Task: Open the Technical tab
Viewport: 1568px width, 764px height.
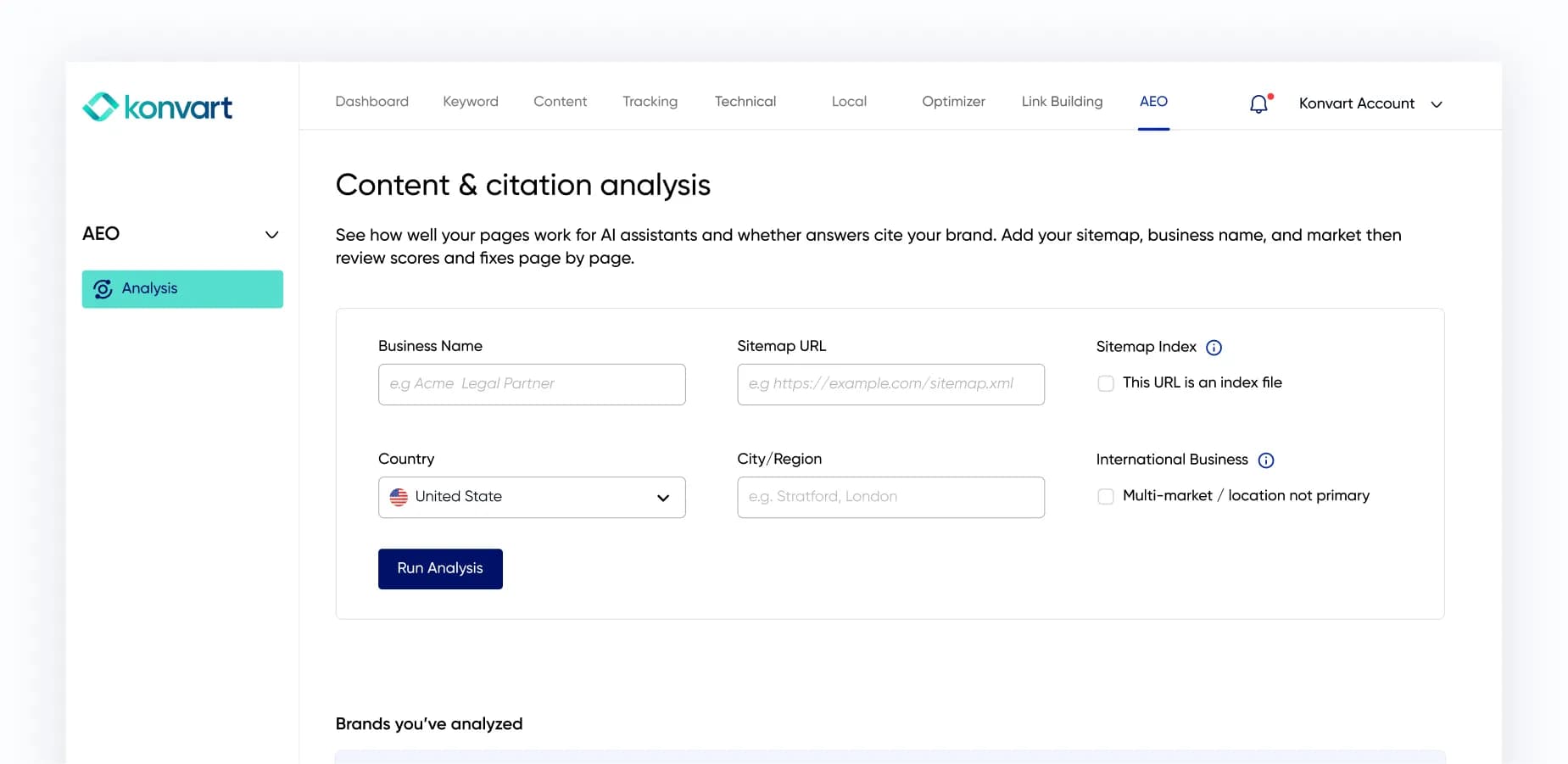Action: point(745,101)
